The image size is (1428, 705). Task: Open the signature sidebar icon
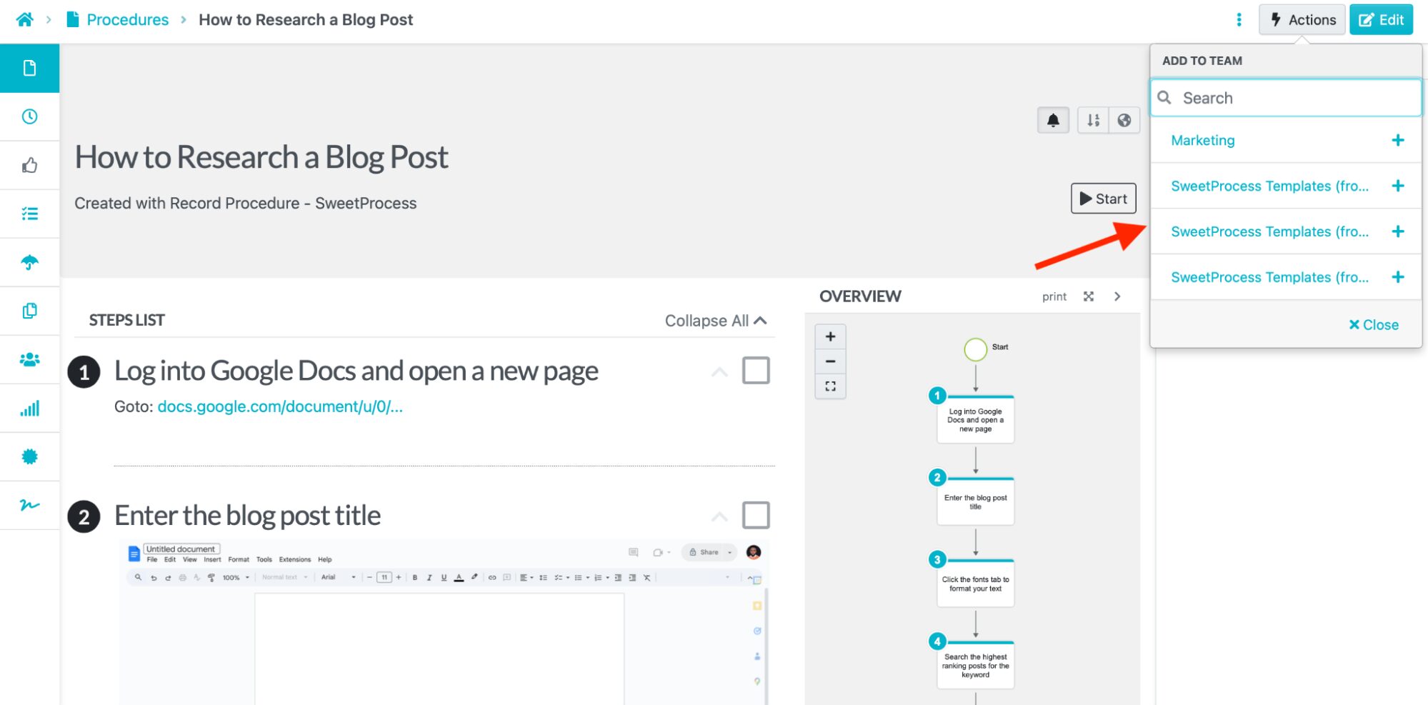coord(29,505)
